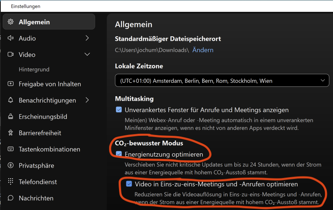Click the bell icon for Benachrichtigungen
This screenshot has width=333, height=210.
[x=11, y=100]
